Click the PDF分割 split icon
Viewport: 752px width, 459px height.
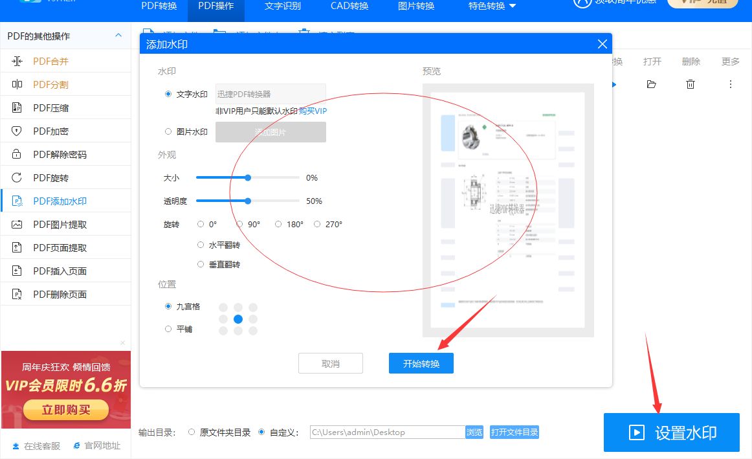(17, 84)
